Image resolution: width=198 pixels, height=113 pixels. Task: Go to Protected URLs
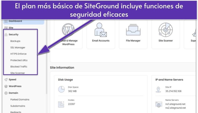pos(19,60)
